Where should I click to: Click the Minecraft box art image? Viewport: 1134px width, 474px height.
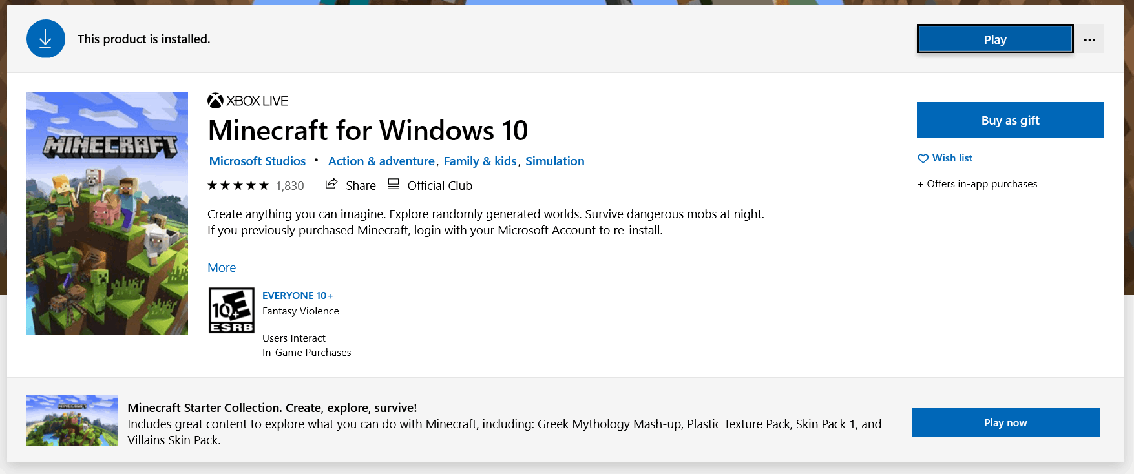click(x=107, y=213)
